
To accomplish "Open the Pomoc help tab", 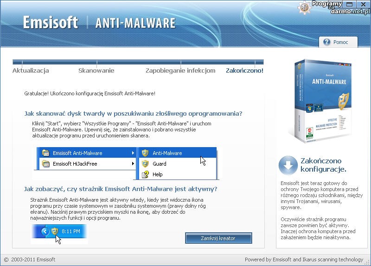I will pyautogui.click(x=339, y=42).
